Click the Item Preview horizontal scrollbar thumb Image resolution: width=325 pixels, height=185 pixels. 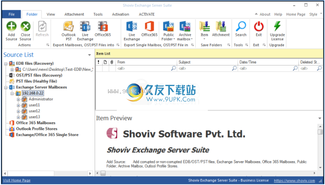point(103,173)
